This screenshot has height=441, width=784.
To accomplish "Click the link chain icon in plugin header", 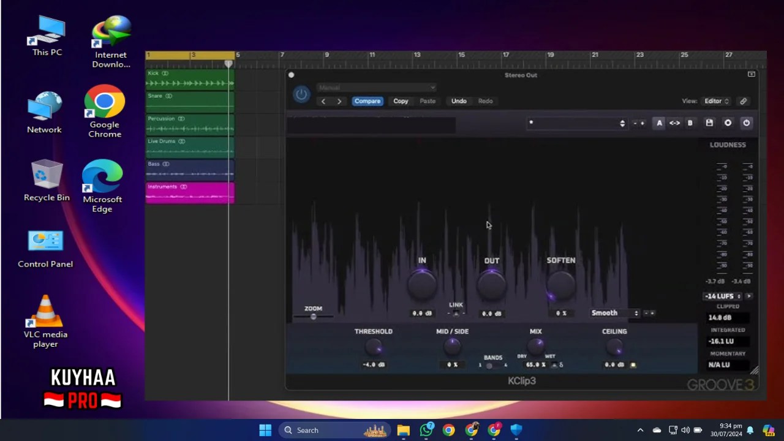I will tap(744, 101).
